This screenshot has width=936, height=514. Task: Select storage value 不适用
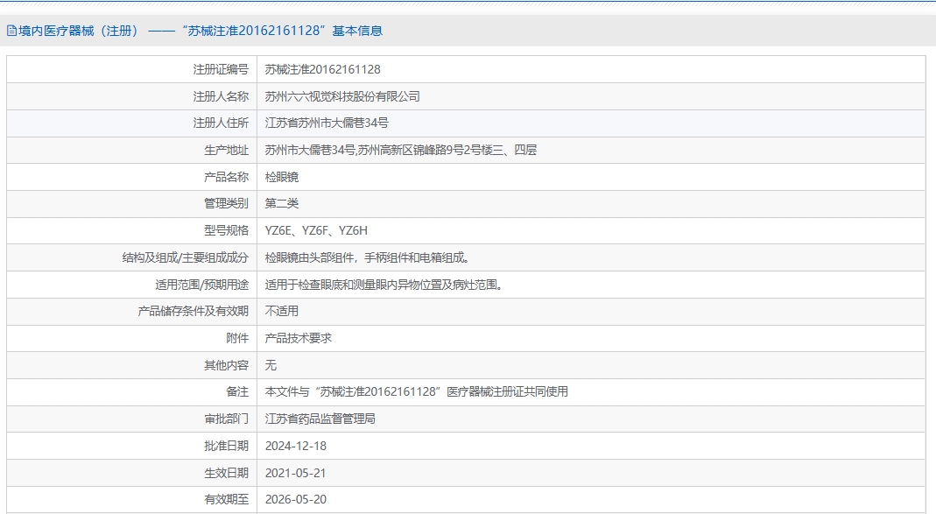point(282,311)
